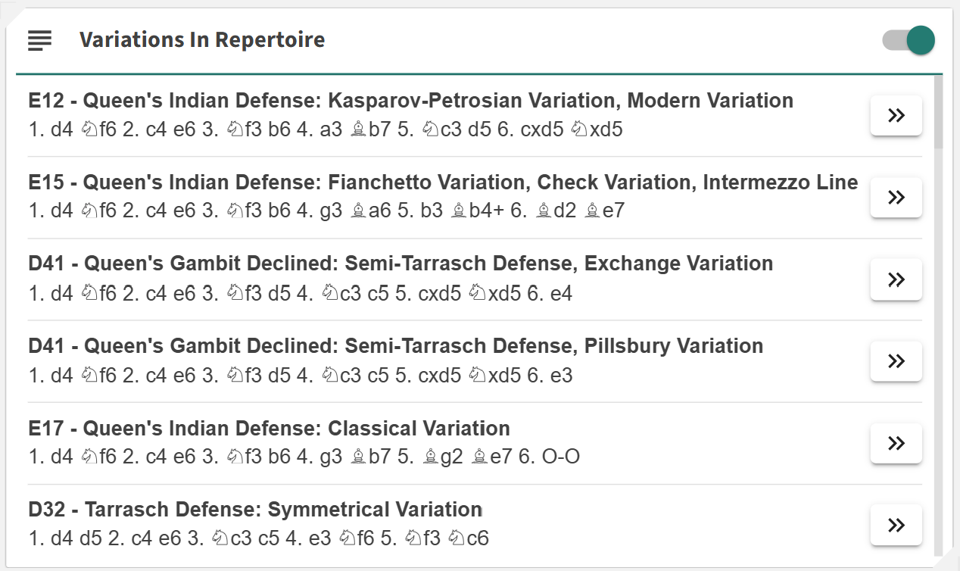Screen dimensions: 960x571
Task: Open Semi-Tarrasch Exchange Variation arrow button
Action: [896, 279]
